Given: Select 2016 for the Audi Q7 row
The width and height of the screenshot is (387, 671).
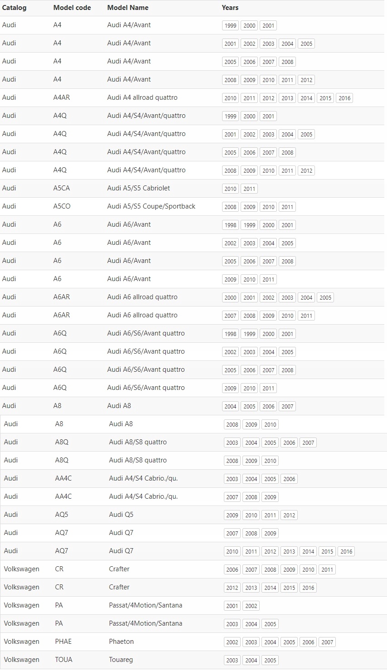Looking at the screenshot, I should [346, 551].
